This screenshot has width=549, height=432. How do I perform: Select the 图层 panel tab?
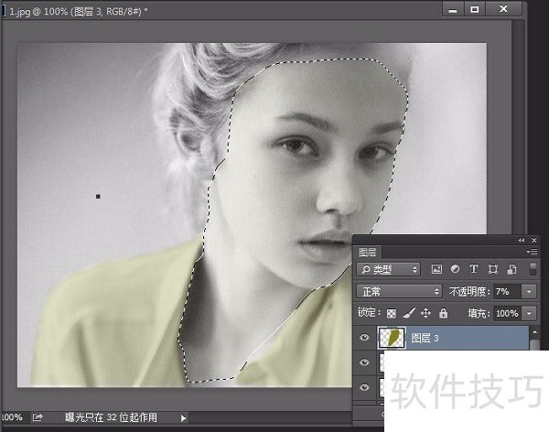coord(368,252)
